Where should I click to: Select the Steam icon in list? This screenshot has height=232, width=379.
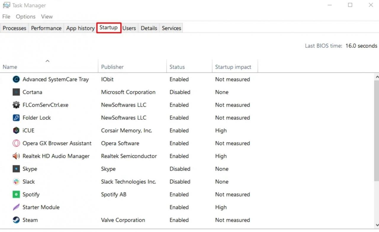16,220
